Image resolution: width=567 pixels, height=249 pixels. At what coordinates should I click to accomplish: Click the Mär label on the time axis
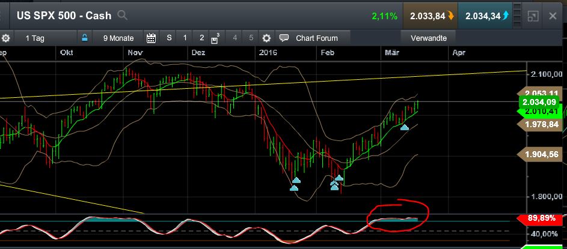pos(391,53)
